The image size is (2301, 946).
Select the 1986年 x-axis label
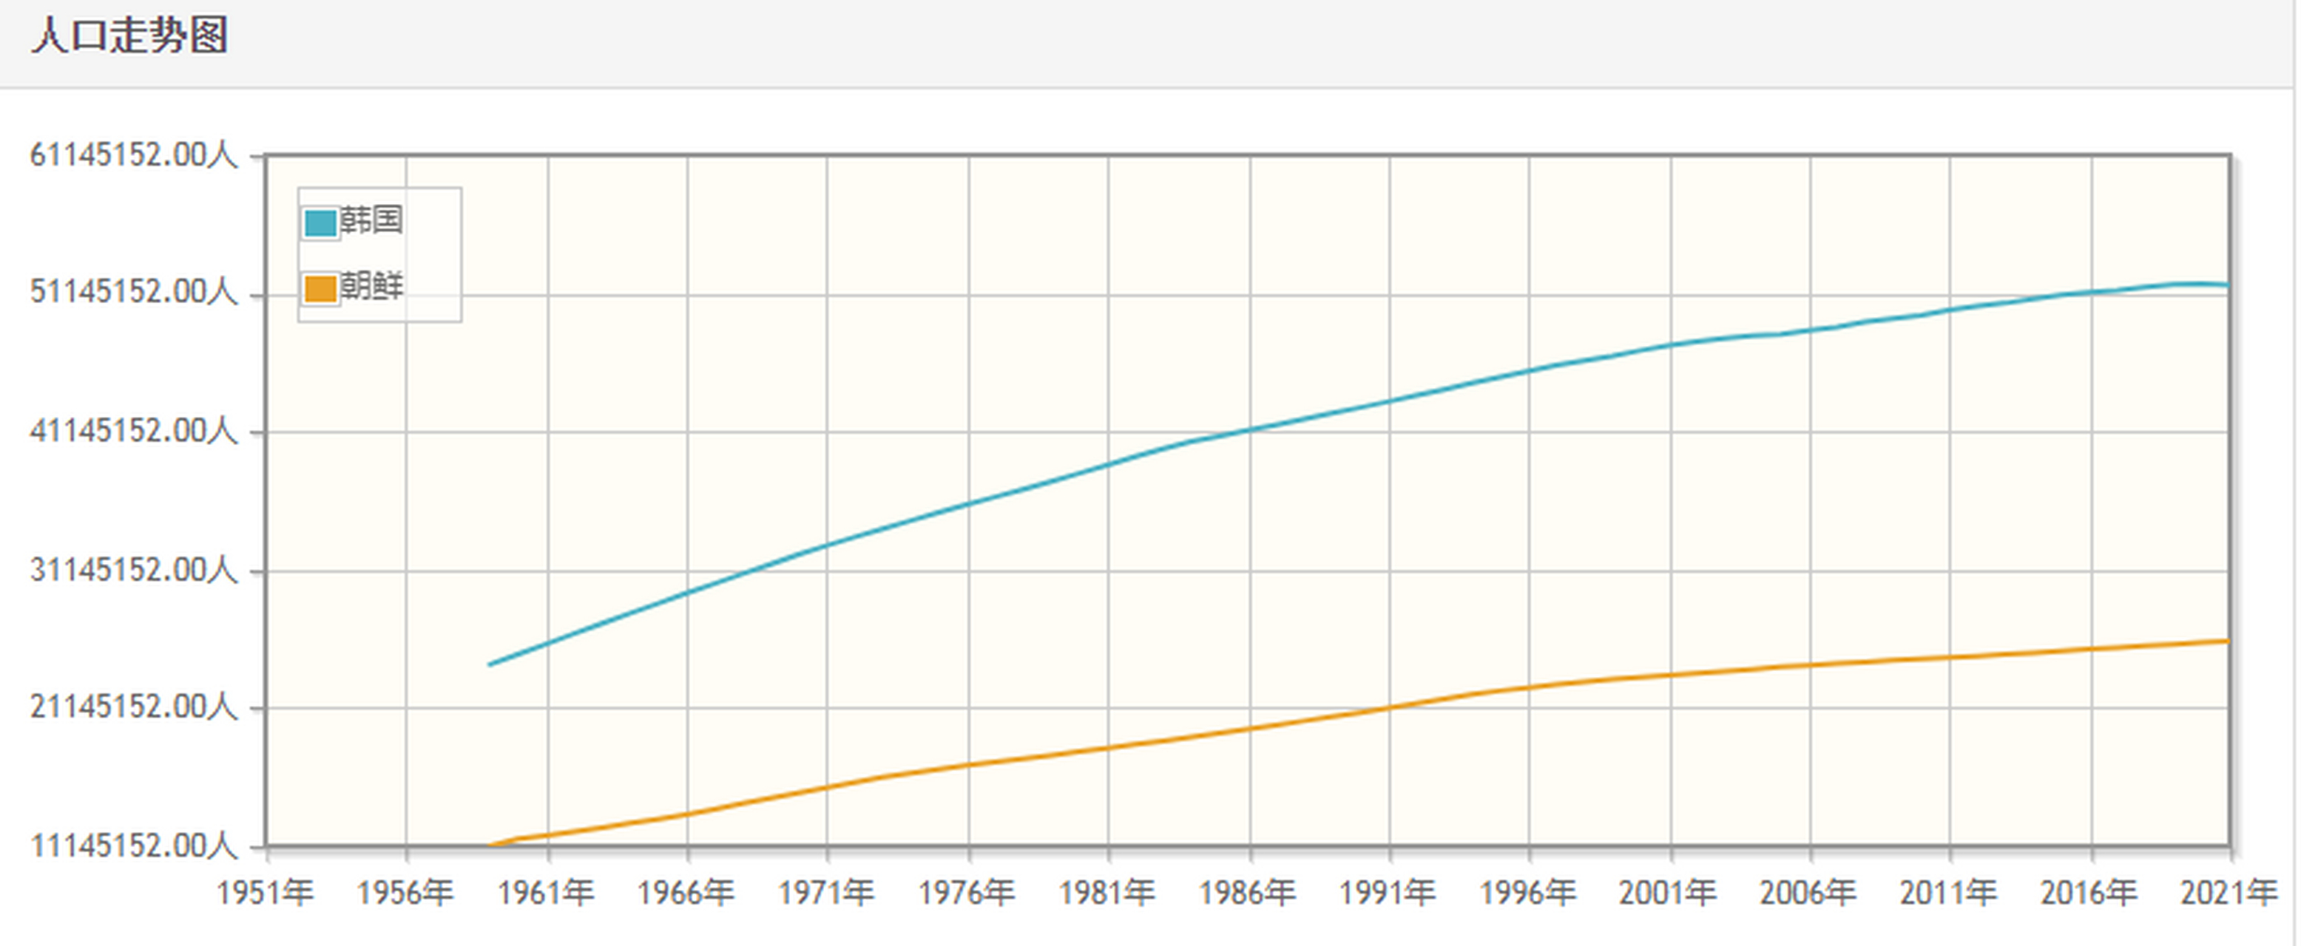[1247, 891]
